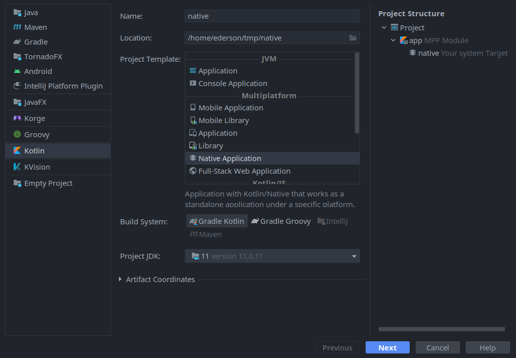Choose Gradle Groovy build system
Image resolution: width=516 pixels, height=358 pixels.
click(281, 221)
